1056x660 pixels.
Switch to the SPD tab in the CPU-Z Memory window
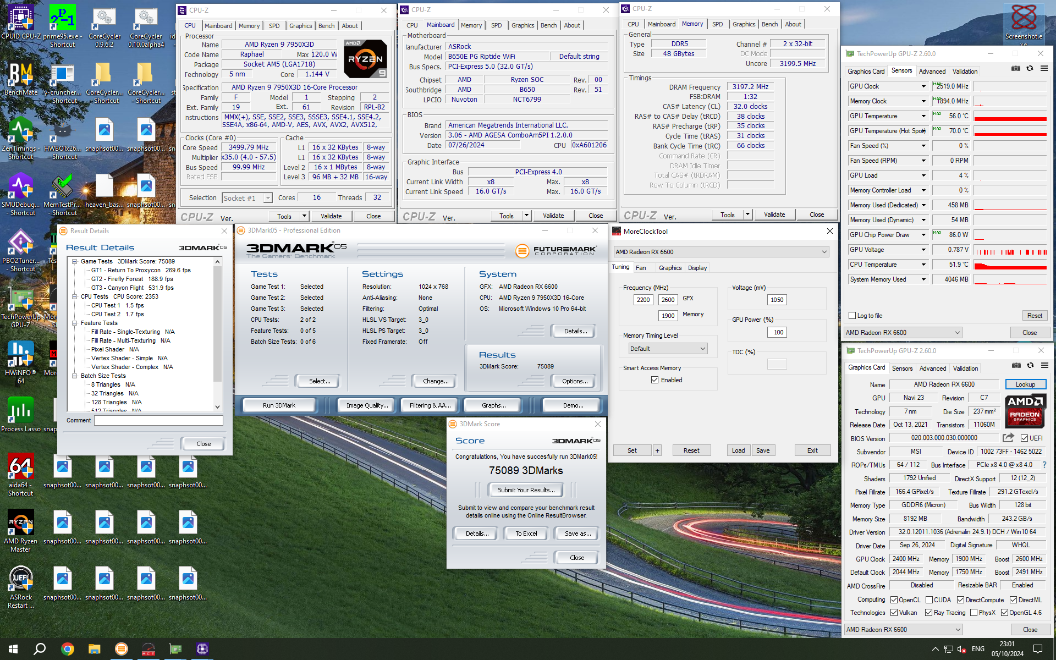(717, 24)
